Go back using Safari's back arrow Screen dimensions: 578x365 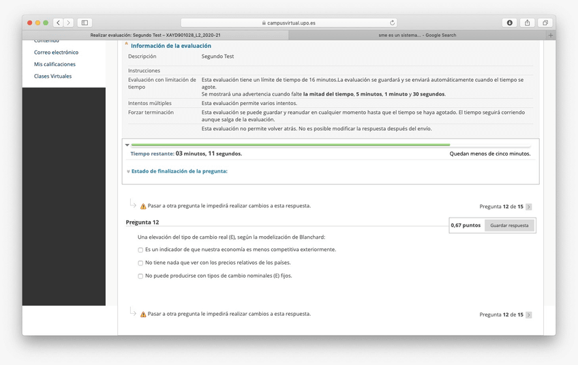pyautogui.click(x=58, y=23)
